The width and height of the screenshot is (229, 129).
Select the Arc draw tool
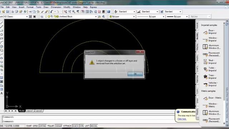(1, 42)
